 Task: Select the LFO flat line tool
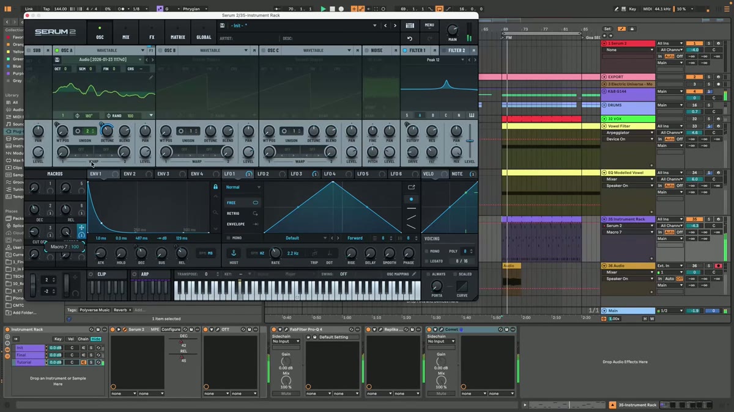click(411, 208)
